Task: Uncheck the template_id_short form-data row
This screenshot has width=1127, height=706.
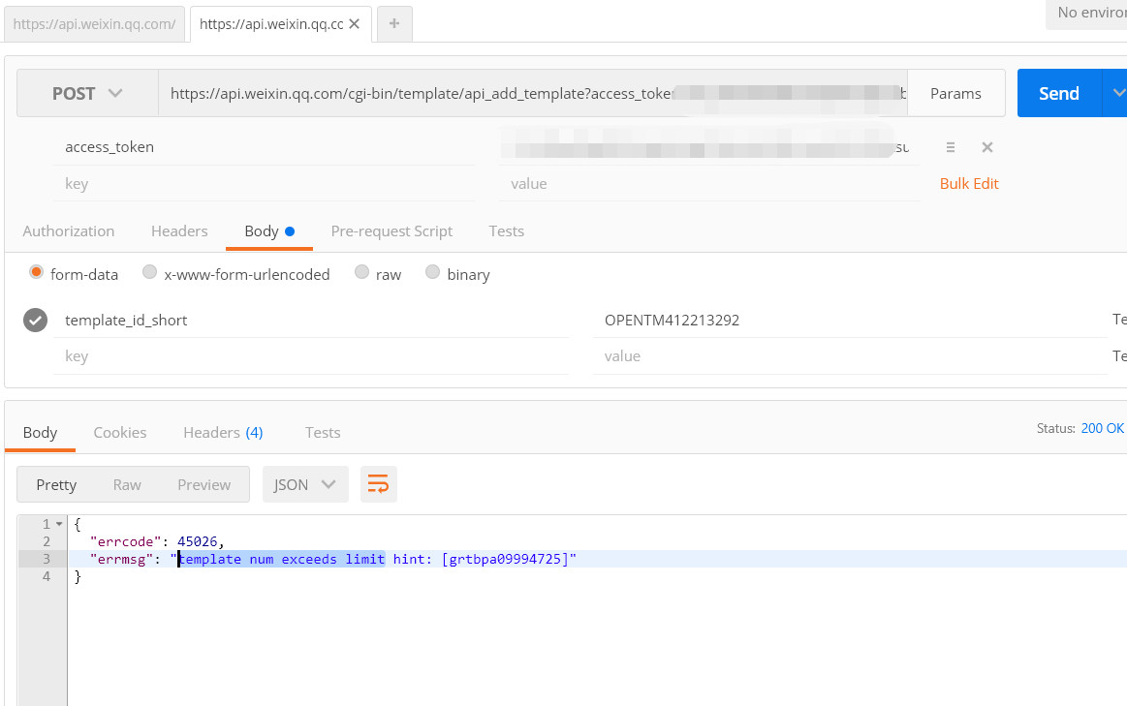Action: (35, 320)
